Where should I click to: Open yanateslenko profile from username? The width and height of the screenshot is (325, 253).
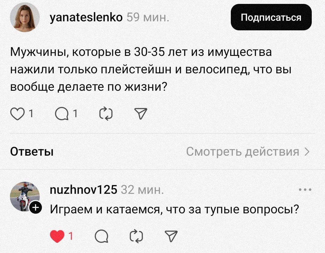pyautogui.click(x=85, y=18)
